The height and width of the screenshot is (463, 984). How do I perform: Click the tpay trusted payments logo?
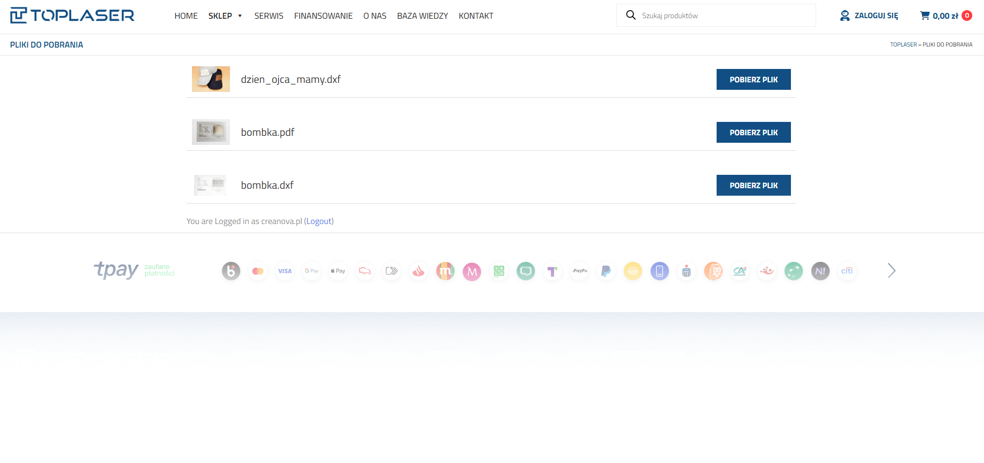pos(134,270)
